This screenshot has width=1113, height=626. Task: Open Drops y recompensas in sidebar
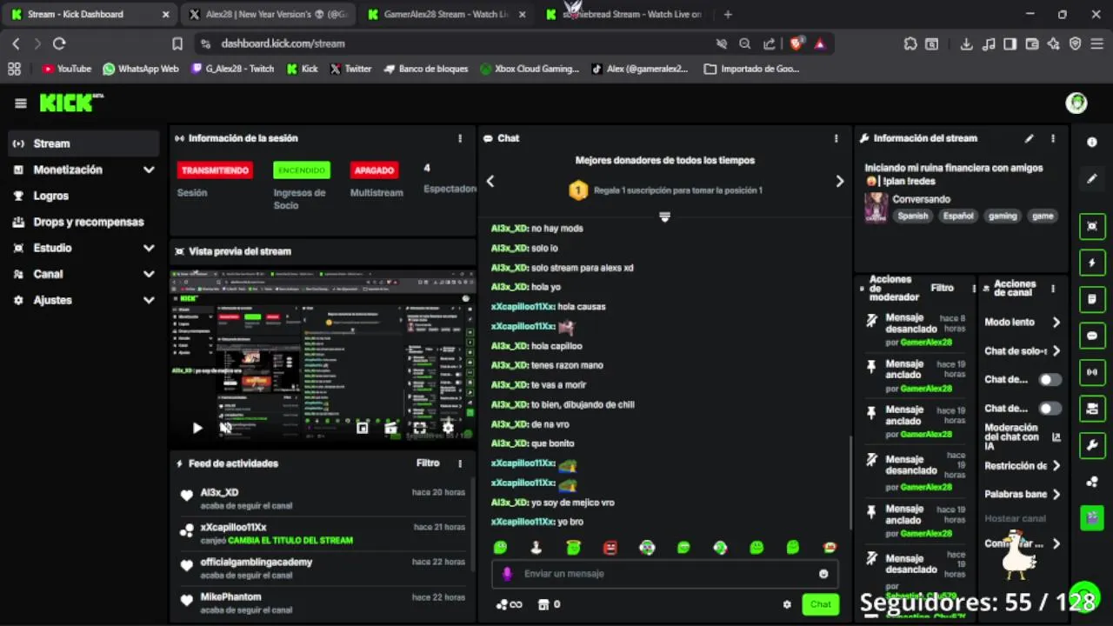click(x=84, y=222)
